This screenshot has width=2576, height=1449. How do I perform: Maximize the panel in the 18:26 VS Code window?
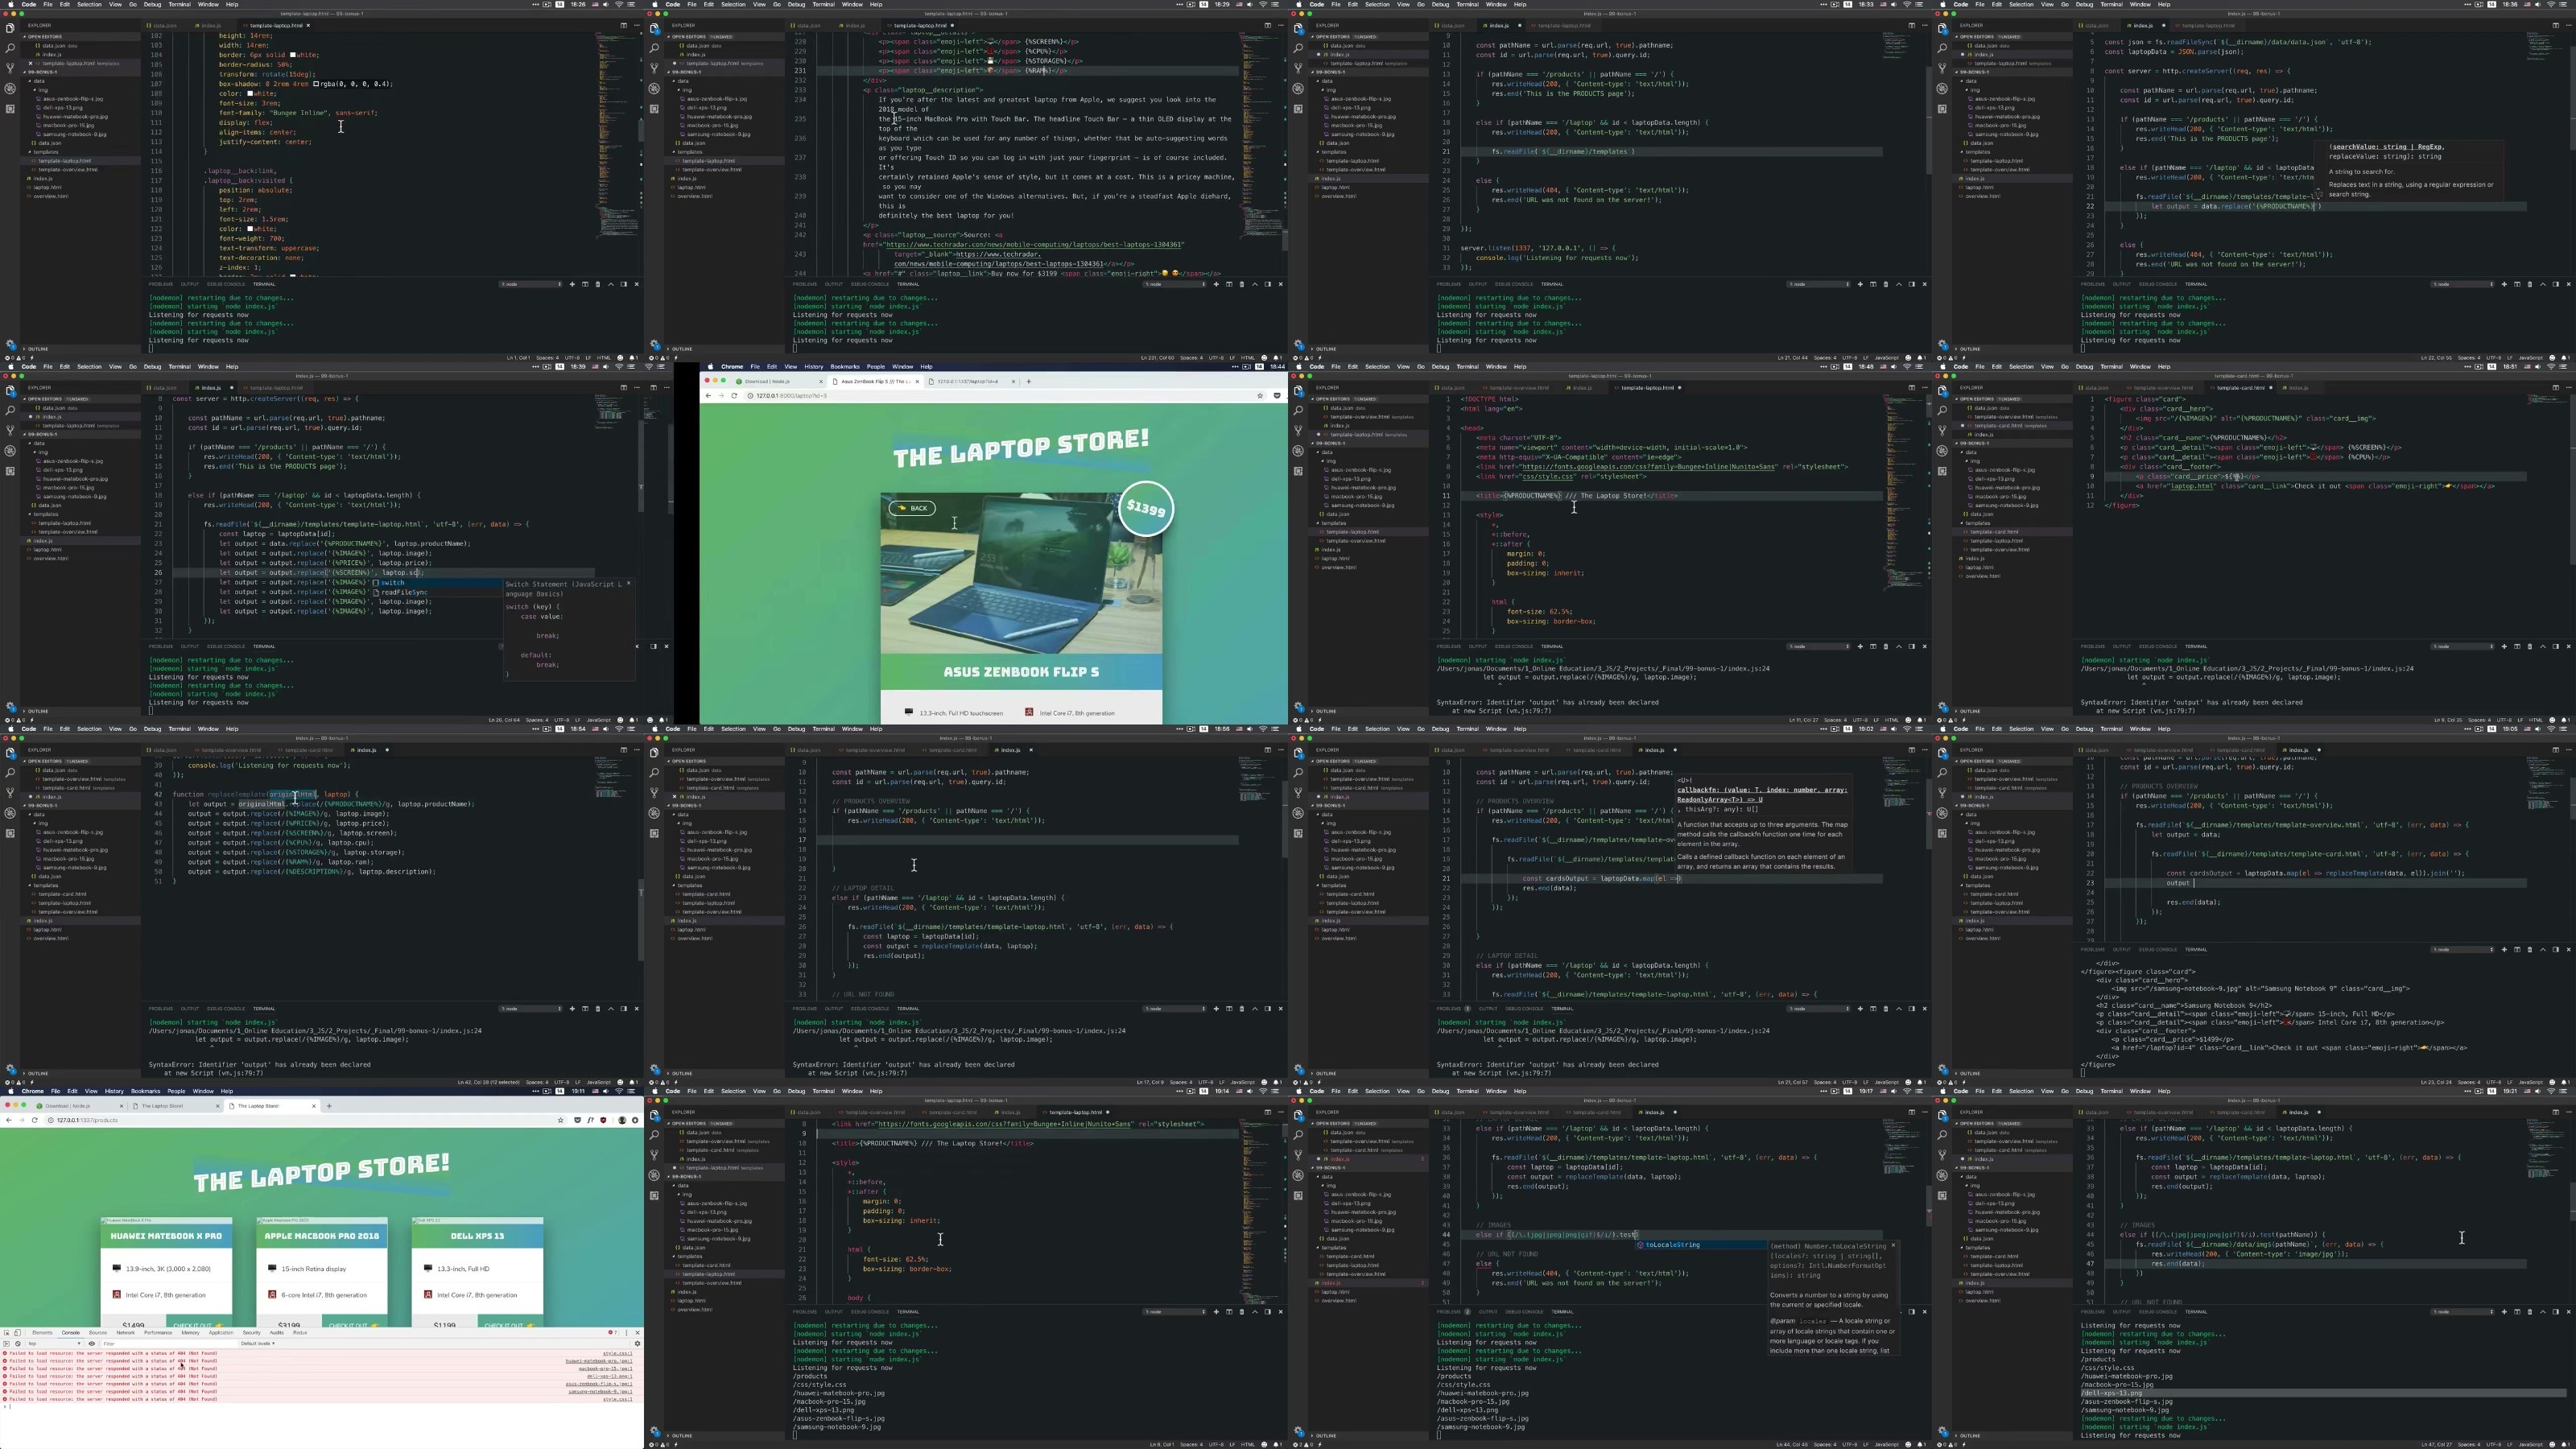(x=611, y=284)
